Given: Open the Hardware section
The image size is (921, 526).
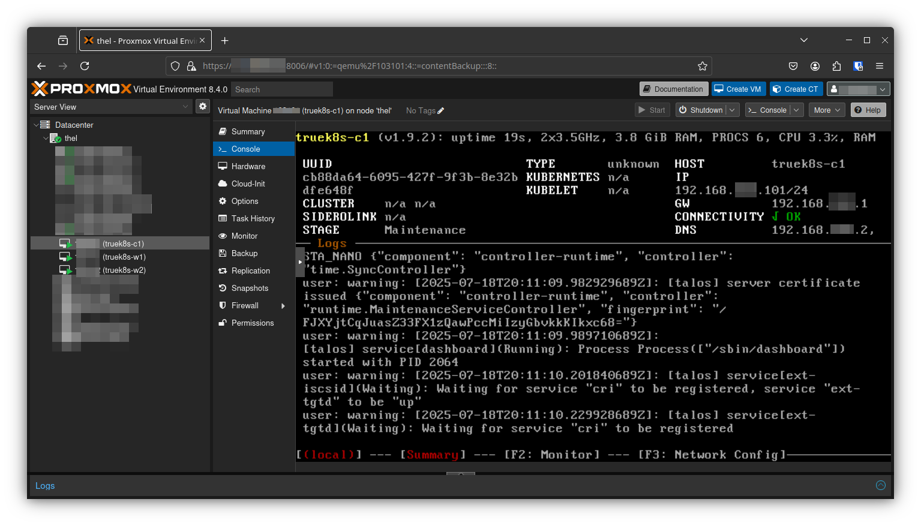Looking at the screenshot, I should click(x=248, y=166).
